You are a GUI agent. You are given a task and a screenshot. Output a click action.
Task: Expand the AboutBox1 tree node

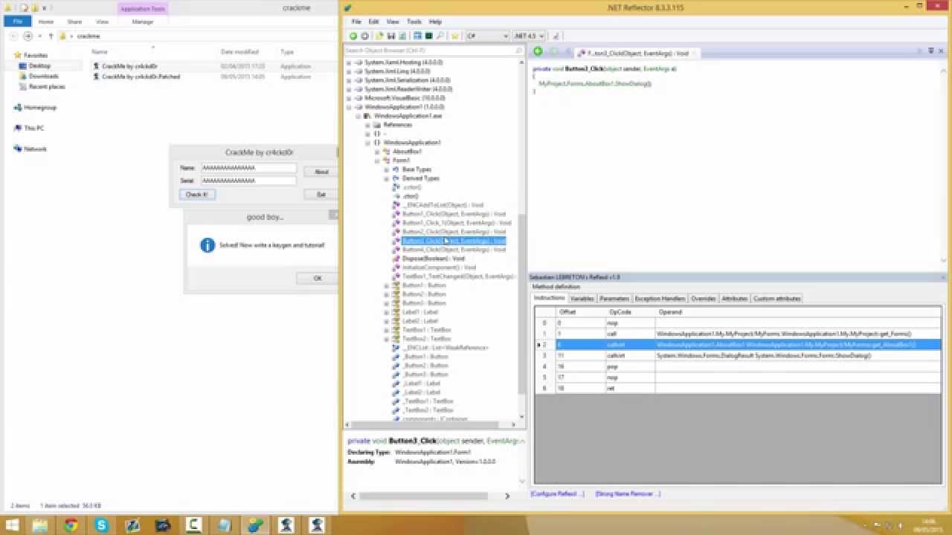tap(377, 152)
